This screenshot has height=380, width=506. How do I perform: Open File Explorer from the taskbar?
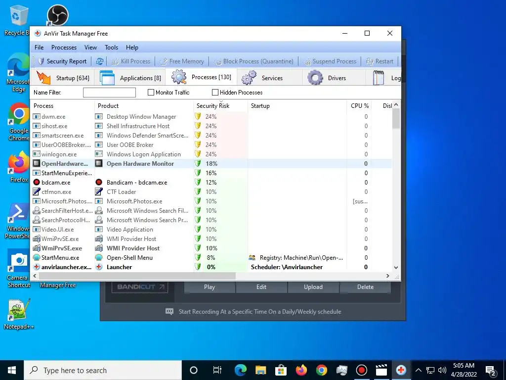[x=261, y=370]
